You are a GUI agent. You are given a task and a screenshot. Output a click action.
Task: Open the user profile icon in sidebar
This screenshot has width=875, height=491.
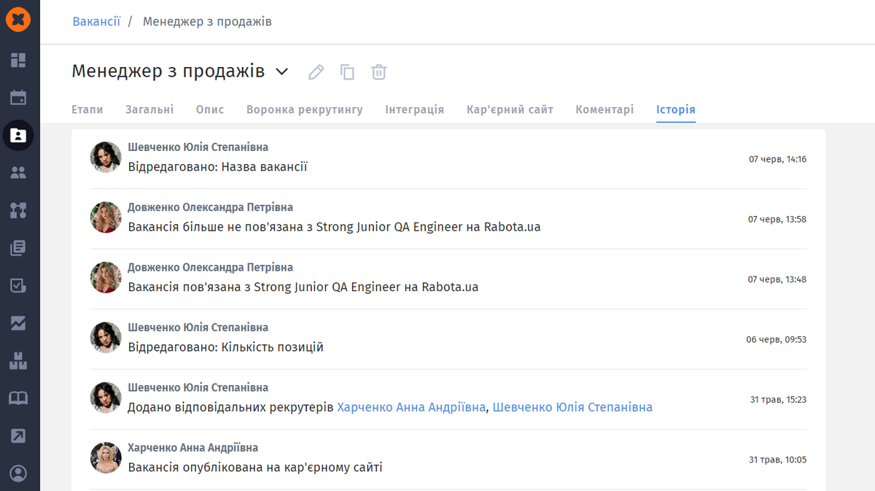(18, 473)
